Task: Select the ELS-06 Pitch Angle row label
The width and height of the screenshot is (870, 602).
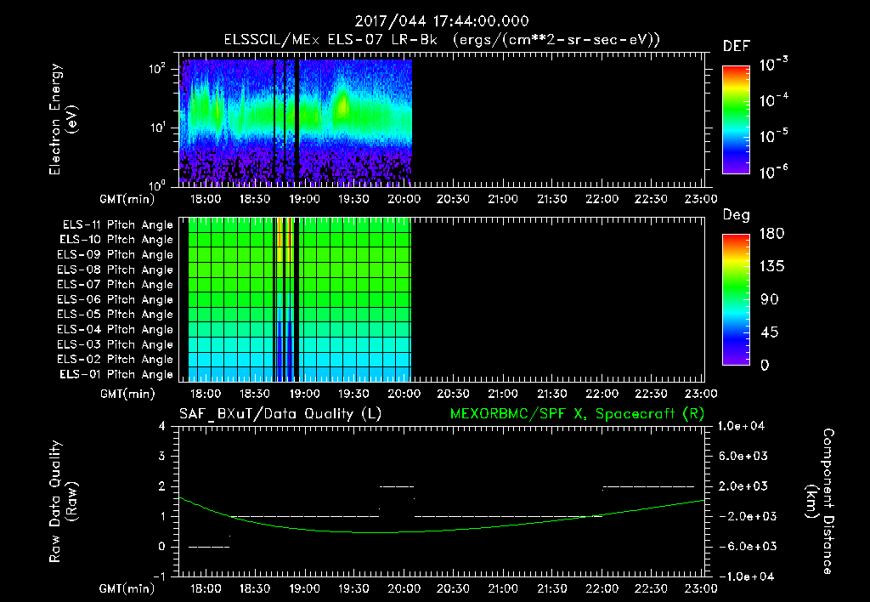Action: click(115, 300)
